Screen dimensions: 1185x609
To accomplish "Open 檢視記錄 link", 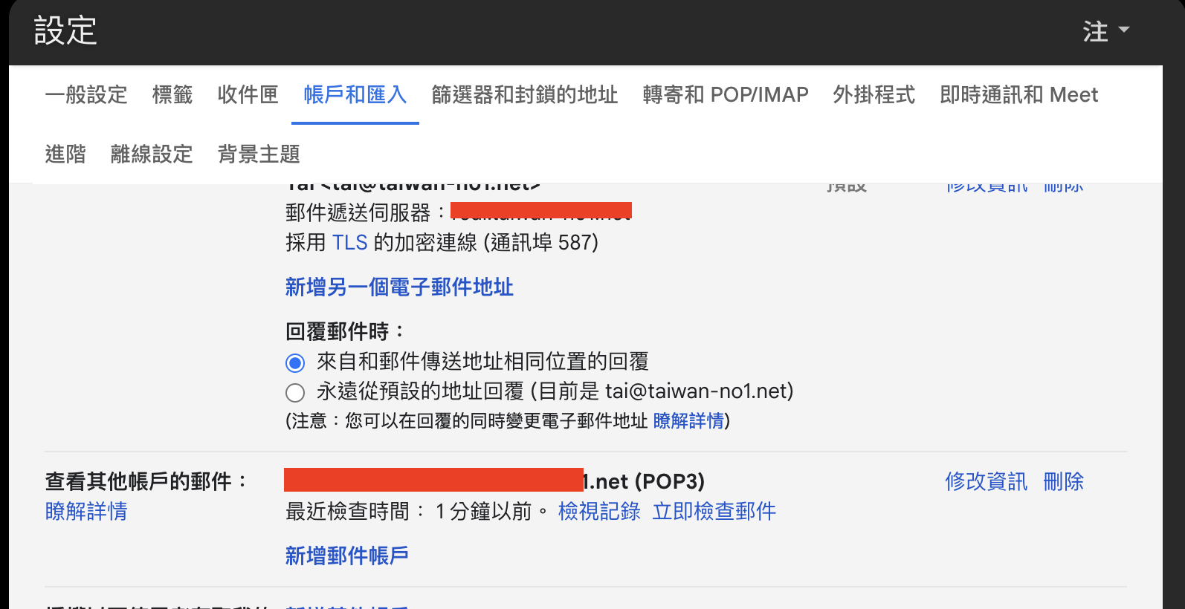I will tap(599, 512).
